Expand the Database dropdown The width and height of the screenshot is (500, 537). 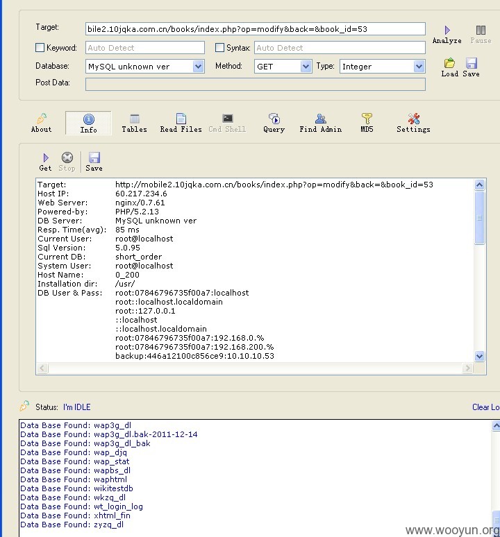[198, 67]
